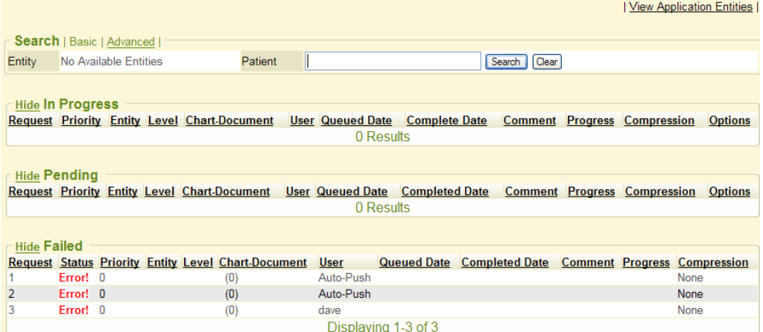Sort Failed table by User column
763x332 pixels.
coord(331,262)
